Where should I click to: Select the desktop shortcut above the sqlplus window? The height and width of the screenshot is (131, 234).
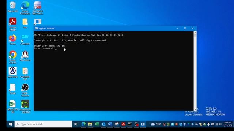click(x=37, y=22)
